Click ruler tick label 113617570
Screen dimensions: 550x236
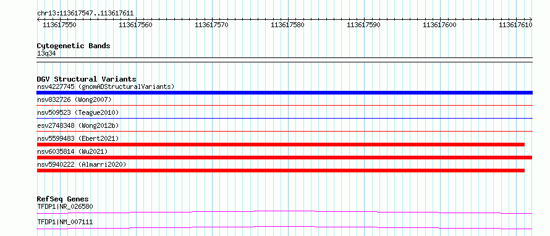pyautogui.click(x=211, y=25)
